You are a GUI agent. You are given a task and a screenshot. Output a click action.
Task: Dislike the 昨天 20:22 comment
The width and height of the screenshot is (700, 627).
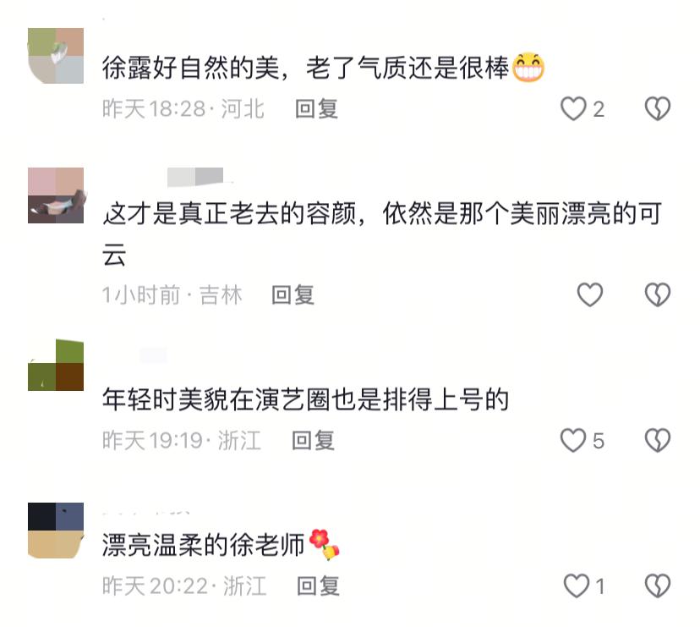point(658,586)
